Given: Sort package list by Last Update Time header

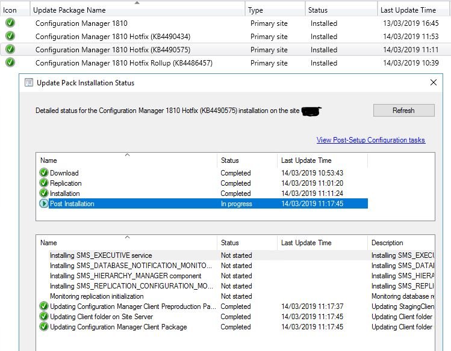Looking at the screenshot, I should coord(413,10).
